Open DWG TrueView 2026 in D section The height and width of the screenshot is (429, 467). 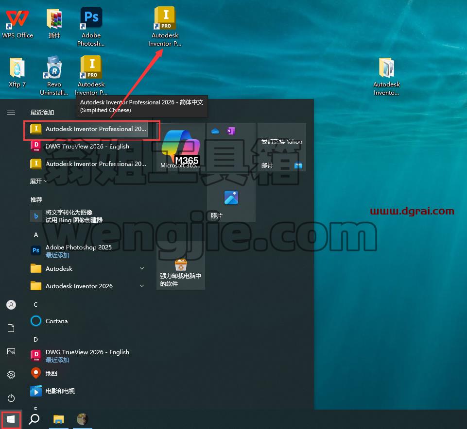coord(88,356)
